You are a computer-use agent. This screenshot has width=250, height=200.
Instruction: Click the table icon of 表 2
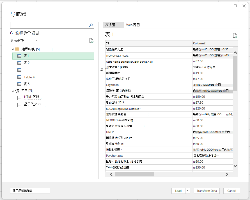pyautogui.click(x=19, y=63)
